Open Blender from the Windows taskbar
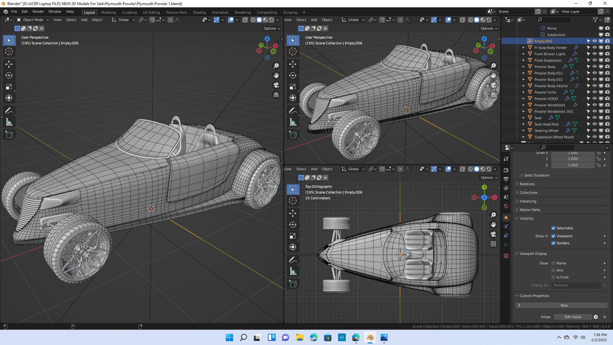Image resolution: width=613 pixels, height=345 pixels. [x=370, y=338]
